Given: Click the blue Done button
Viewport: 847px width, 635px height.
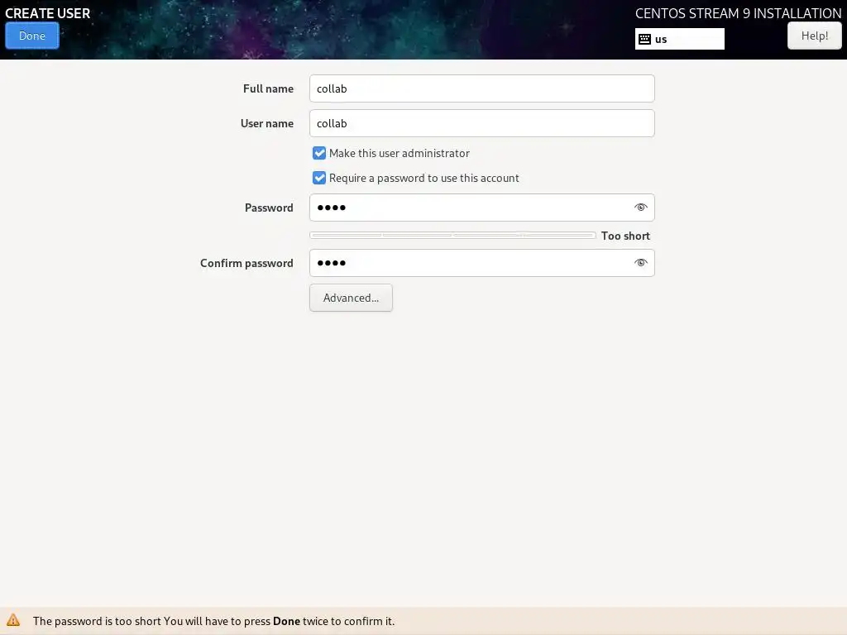Looking at the screenshot, I should coord(32,36).
